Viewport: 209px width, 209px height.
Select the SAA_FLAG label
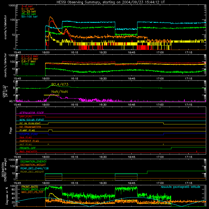point(26,137)
